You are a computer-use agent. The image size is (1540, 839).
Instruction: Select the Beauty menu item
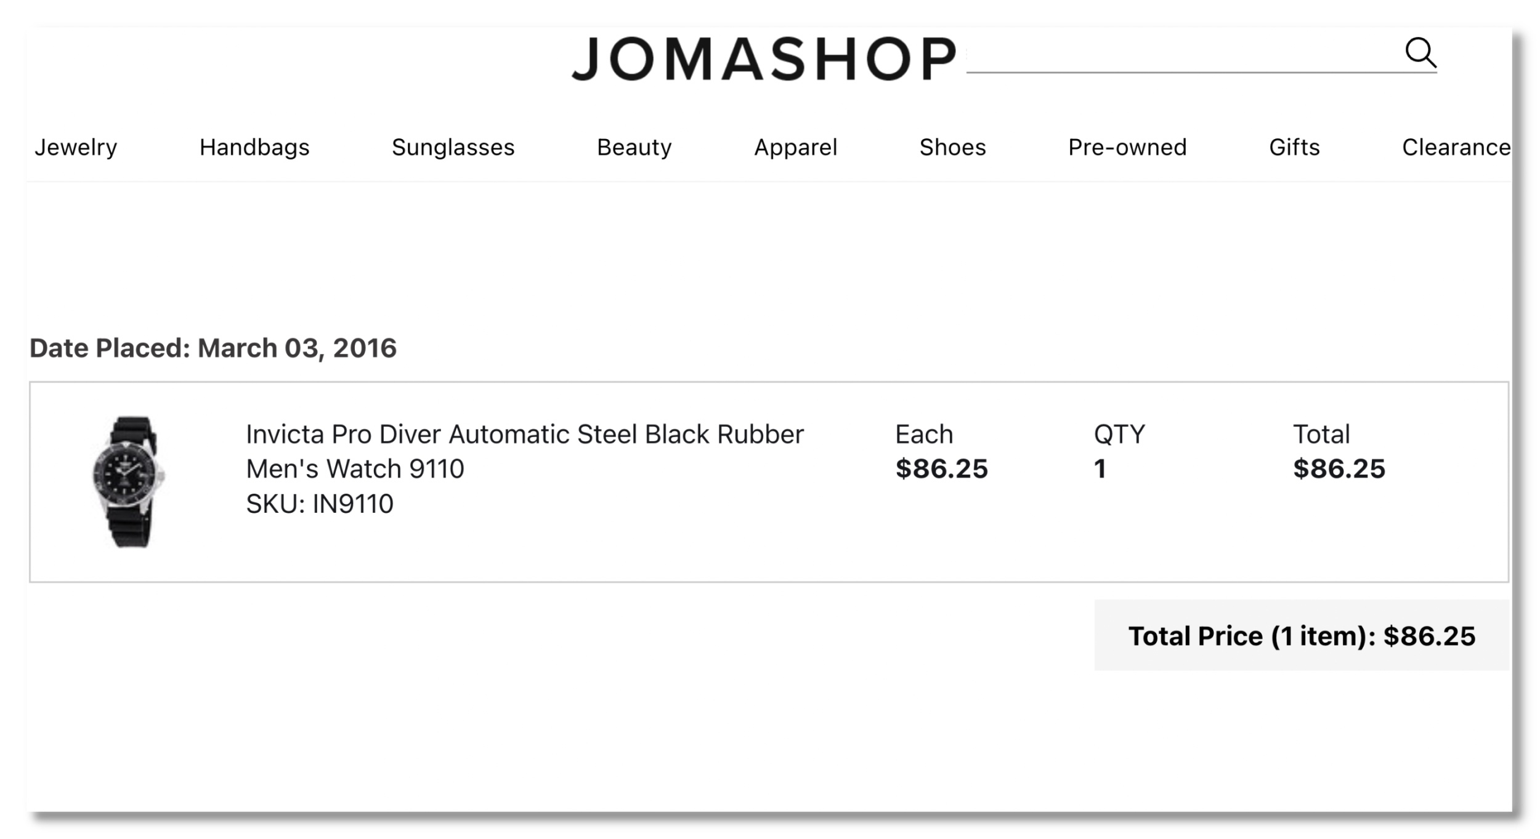[634, 148]
